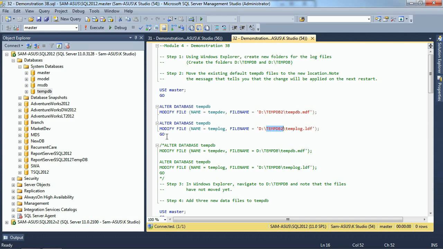Open the Project menu
Viewport: 443px width, 249px height.
(x=61, y=11)
